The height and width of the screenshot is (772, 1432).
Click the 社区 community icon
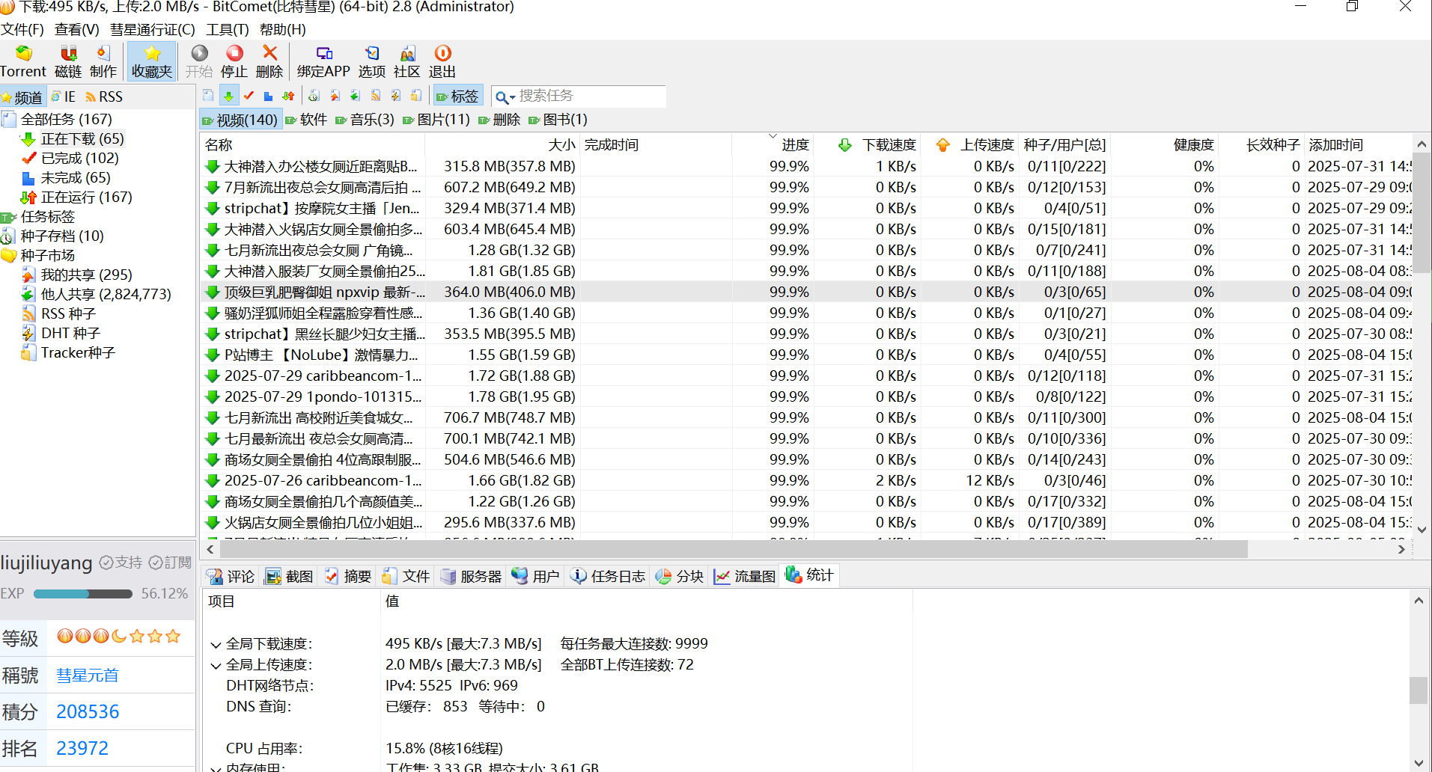pyautogui.click(x=407, y=54)
